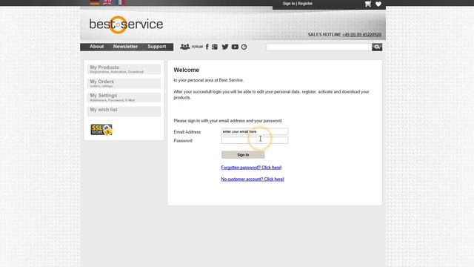Click the search magnifier button

377,47
